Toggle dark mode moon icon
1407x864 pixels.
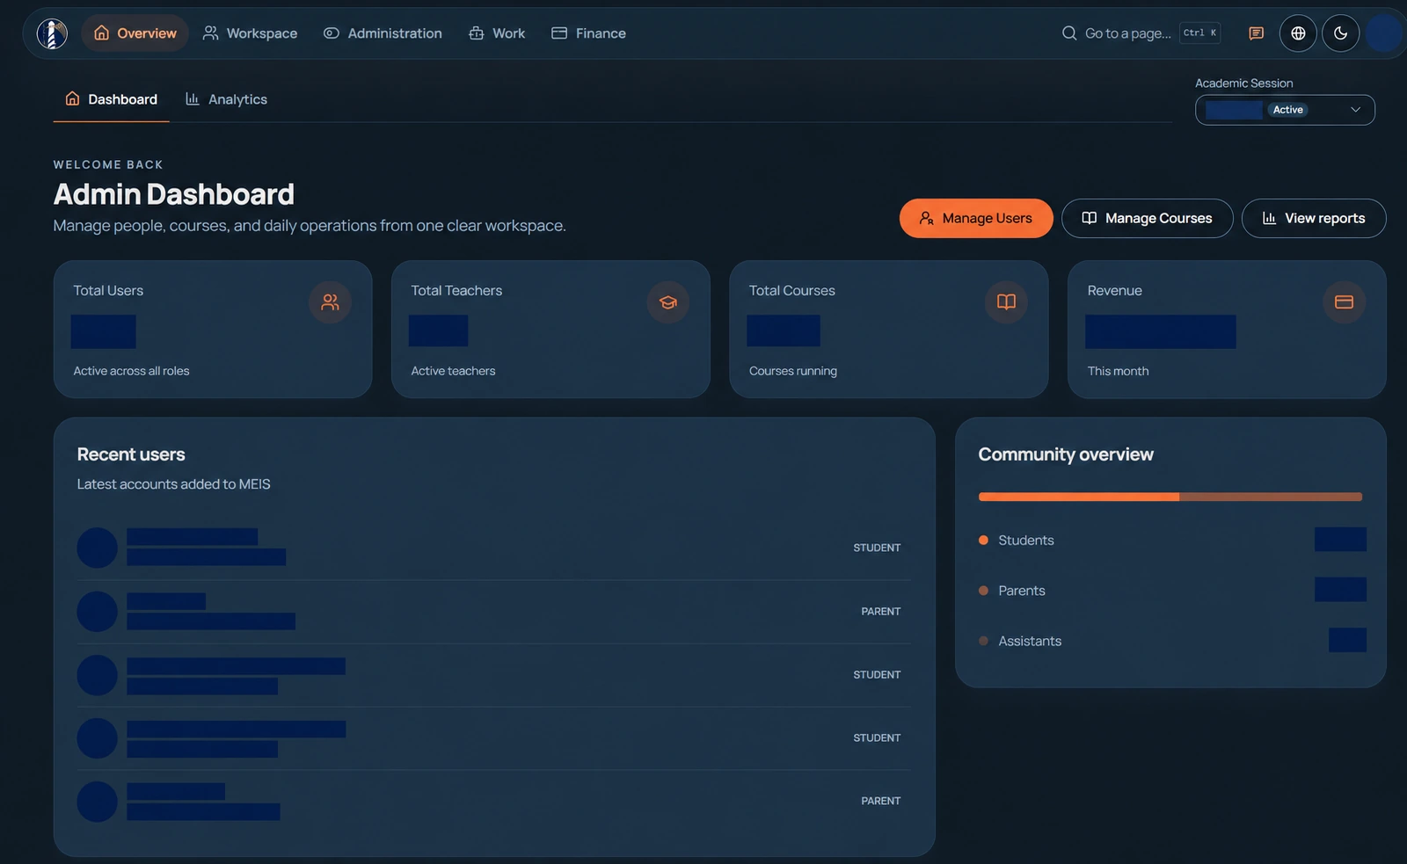[1340, 33]
